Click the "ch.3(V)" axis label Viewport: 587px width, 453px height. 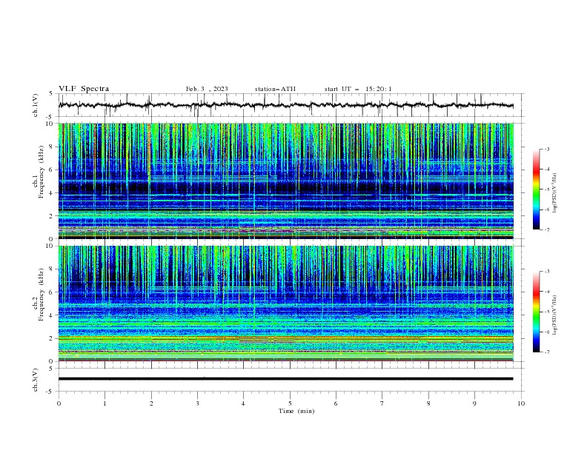pos(36,380)
